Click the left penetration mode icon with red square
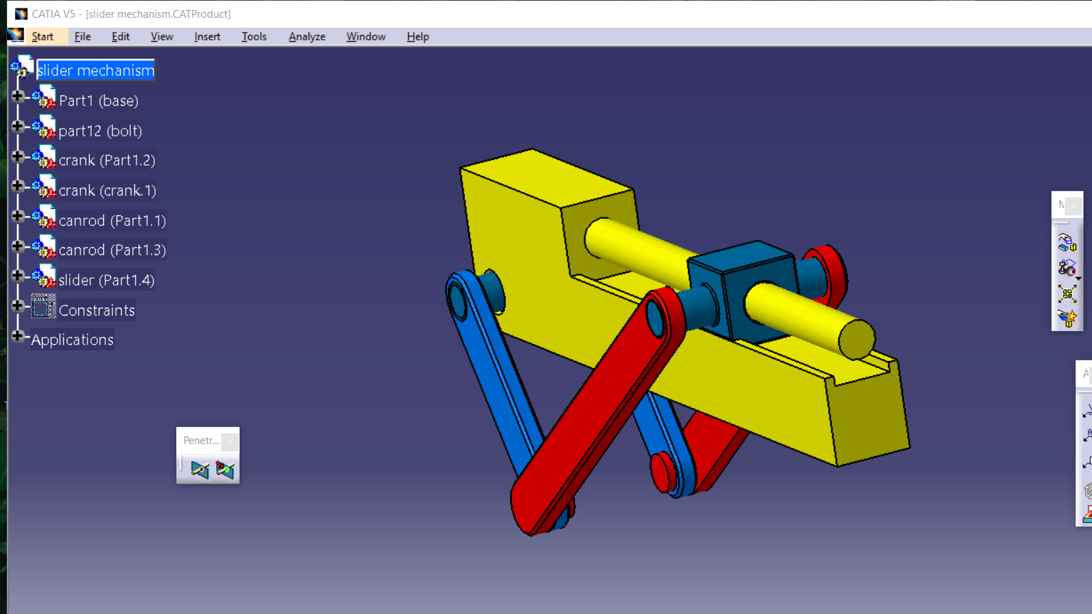The width and height of the screenshot is (1092, 614). (200, 470)
